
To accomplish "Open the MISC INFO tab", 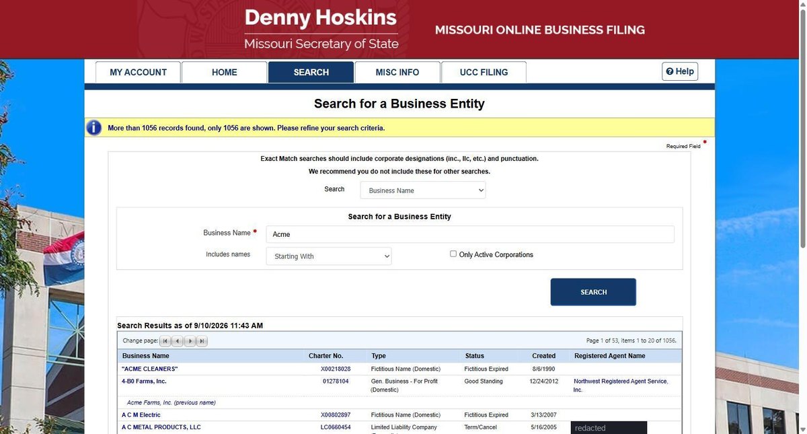I will pyautogui.click(x=397, y=72).
